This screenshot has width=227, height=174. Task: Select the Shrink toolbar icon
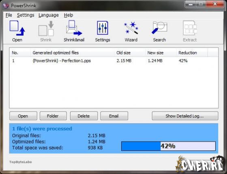click(x=46, y=28)
